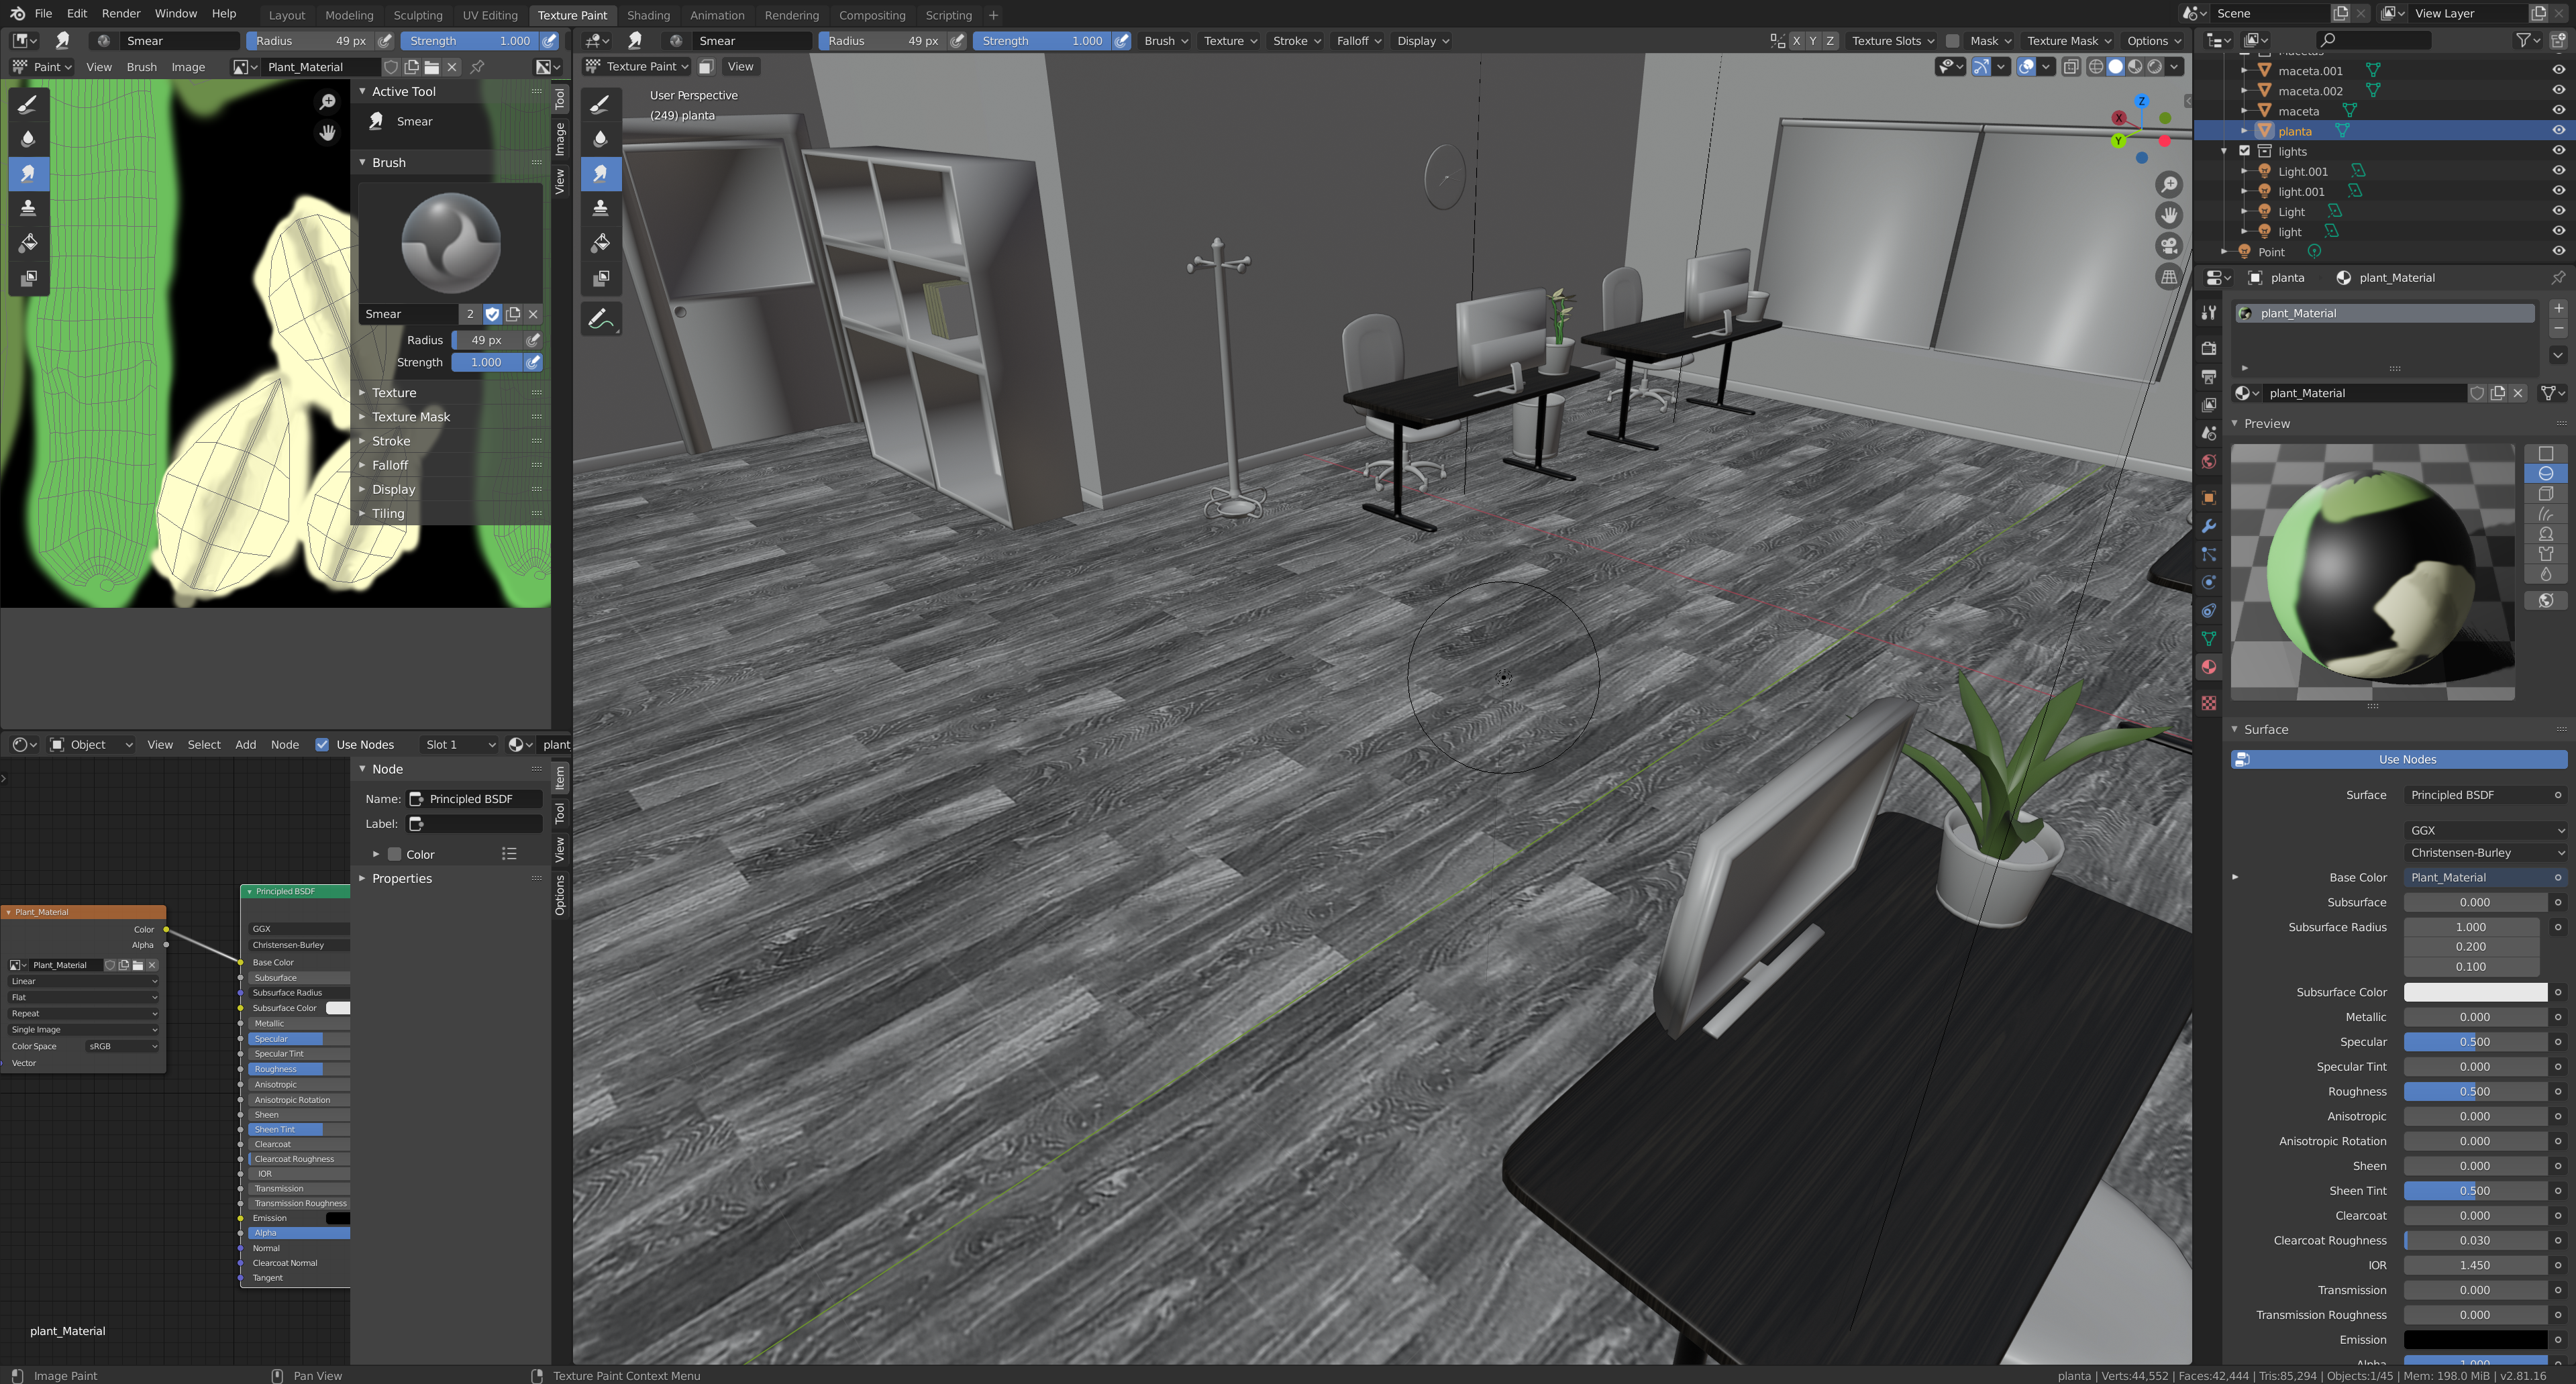2576x1384 pixels.
Task: Switch to the Shading workspace tab
Action: 649,15
